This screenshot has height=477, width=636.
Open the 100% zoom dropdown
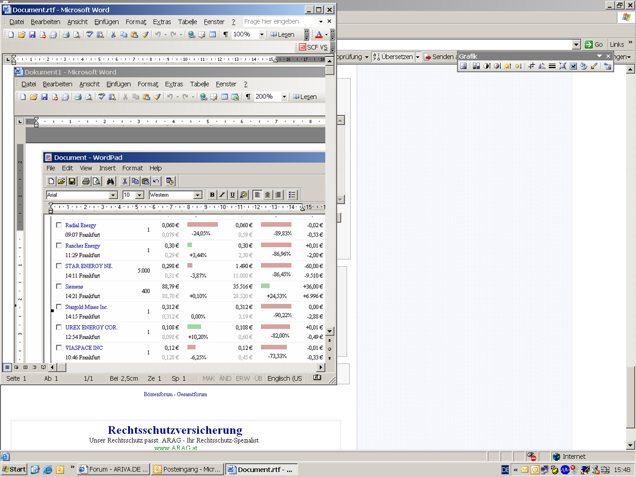pyautogui.click(x=262, y=35)
